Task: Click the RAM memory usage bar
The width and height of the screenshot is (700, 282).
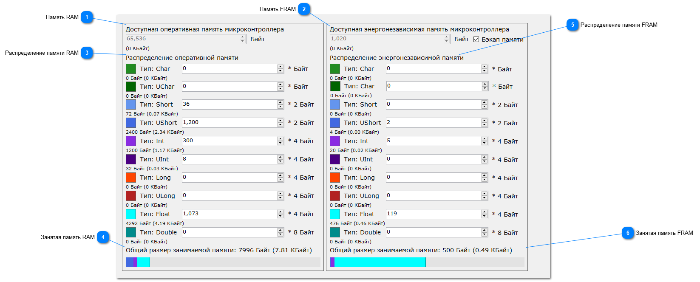Action: coord(223,262)
